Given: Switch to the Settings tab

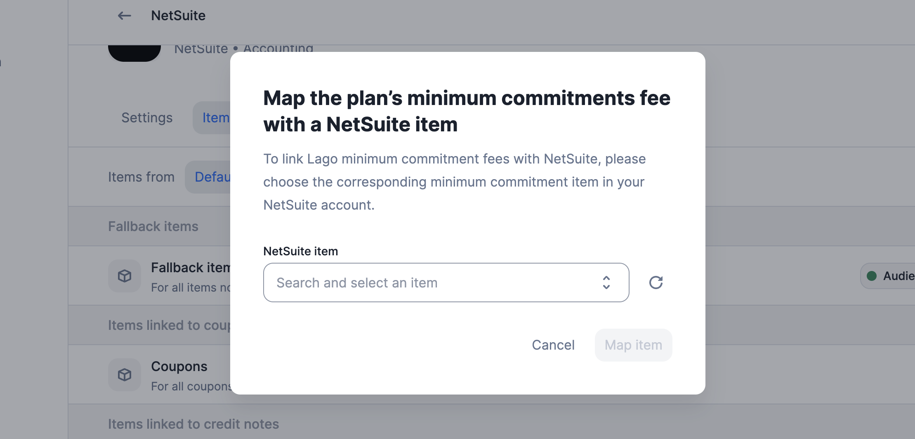Looking at the screenshot, I should 147,118.
